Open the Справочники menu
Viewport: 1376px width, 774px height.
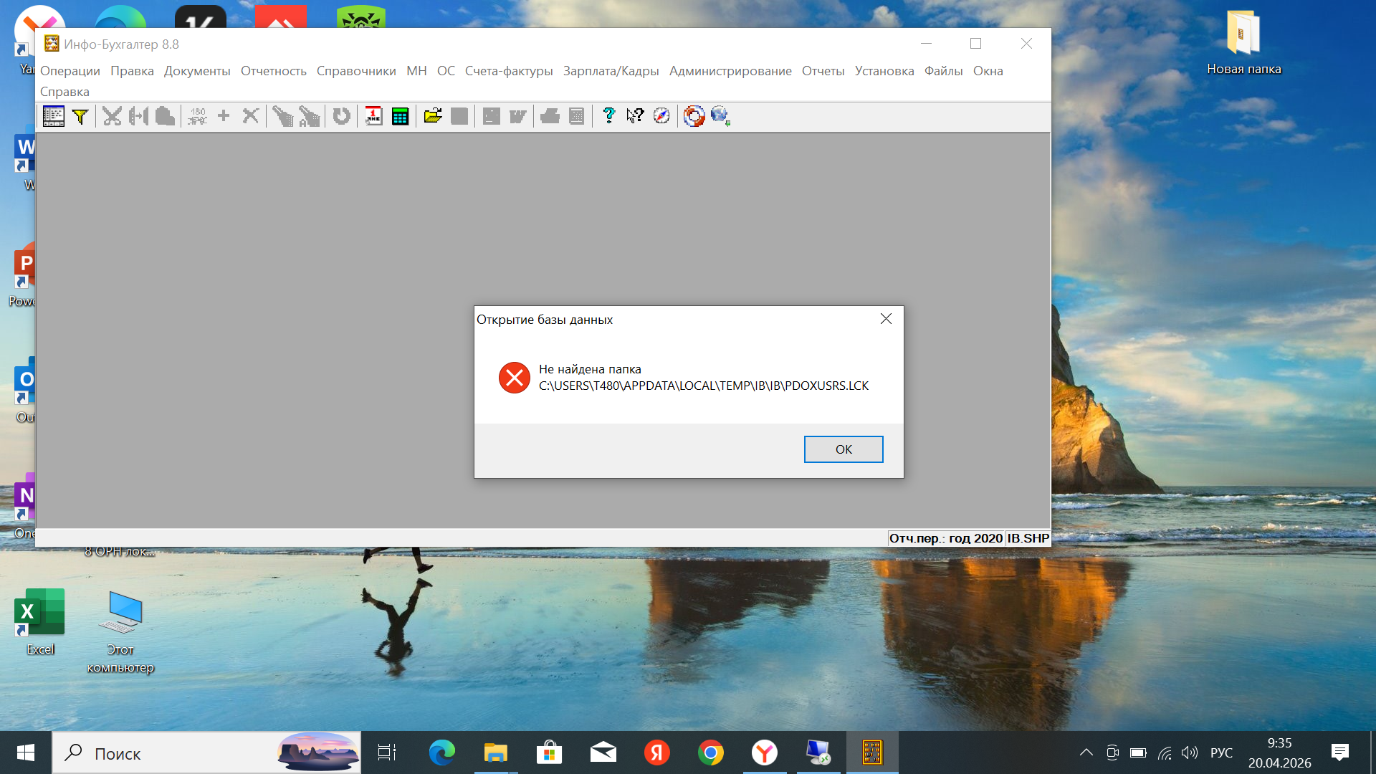click(x=356, y=71)
